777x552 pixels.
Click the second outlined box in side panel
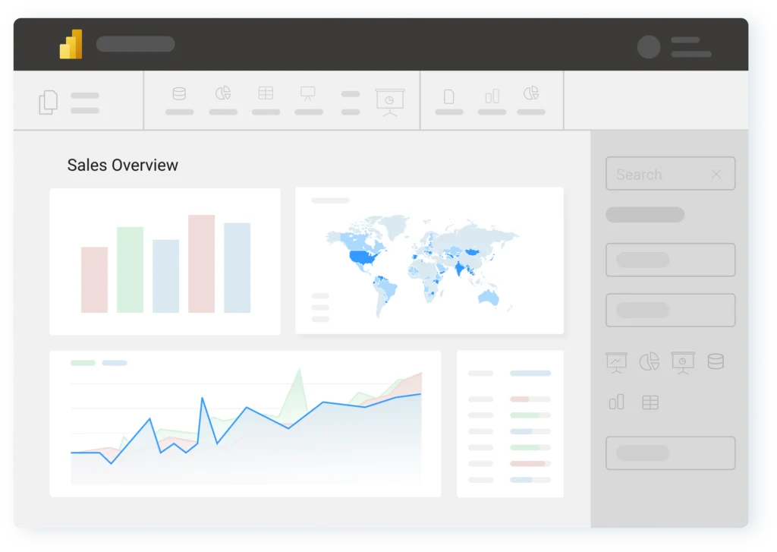point(671,310)
